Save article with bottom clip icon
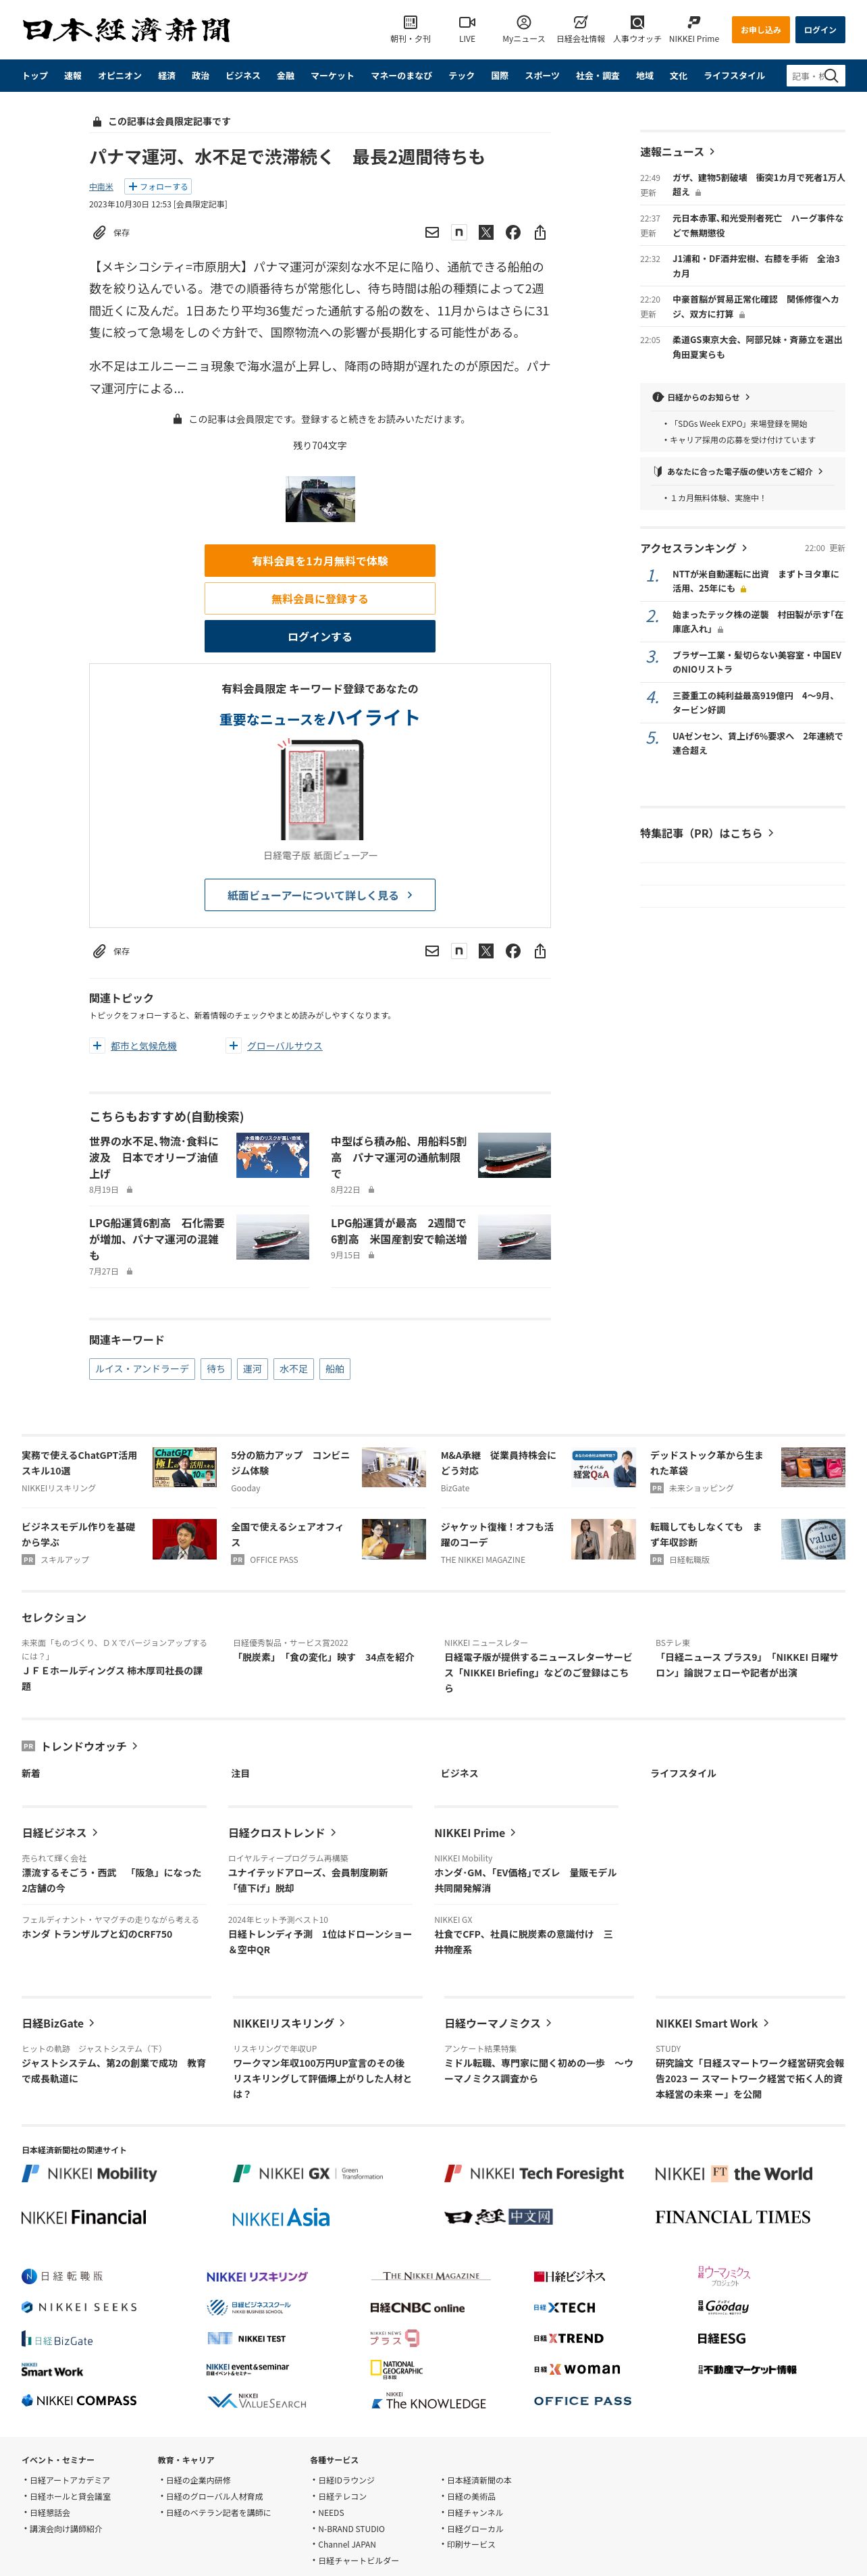 coord(99,951)
